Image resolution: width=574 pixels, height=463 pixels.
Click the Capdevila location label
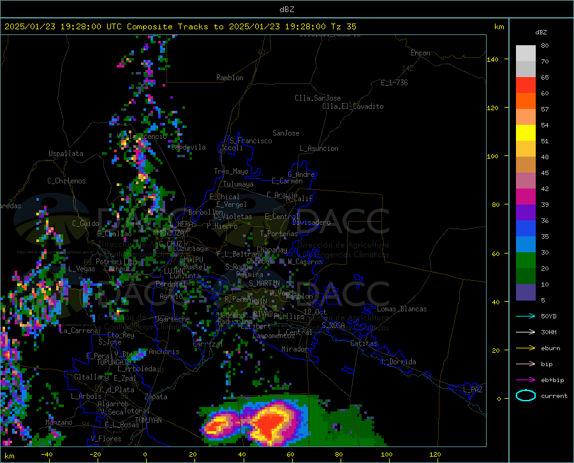coord(189,147)
